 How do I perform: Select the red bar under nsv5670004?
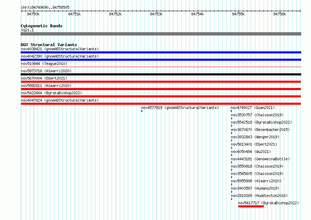click(161, 82)
